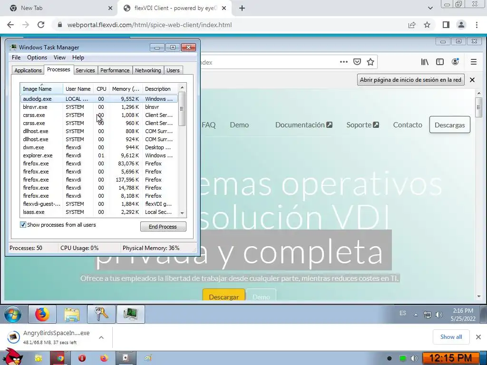The height and width of the screenshot is (365, 487).
Task: Bookmark this page with Chrome's star icon
Action: click(427, 25)
